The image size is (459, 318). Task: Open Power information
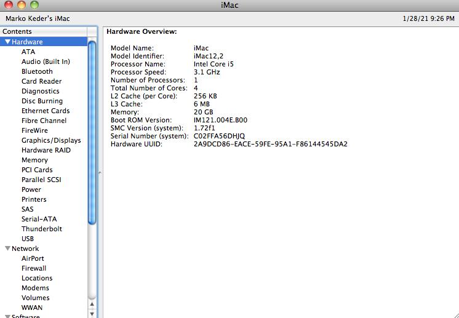pyautogui.click(x=31, y=189)
